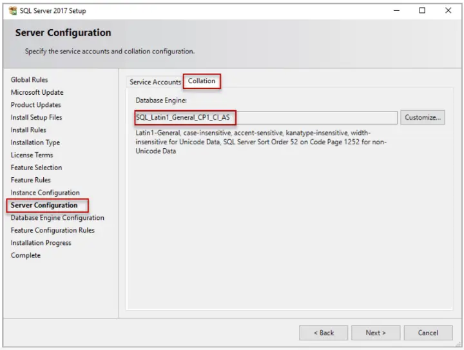The height and width of the screenshot is (350, 464).
Task: Select the Install Setup Files step
Action: click(x=36, y=117)
